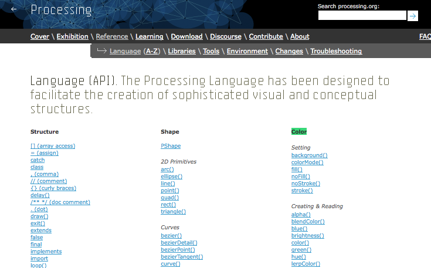Open the . (dot) reference

point(39,209)
